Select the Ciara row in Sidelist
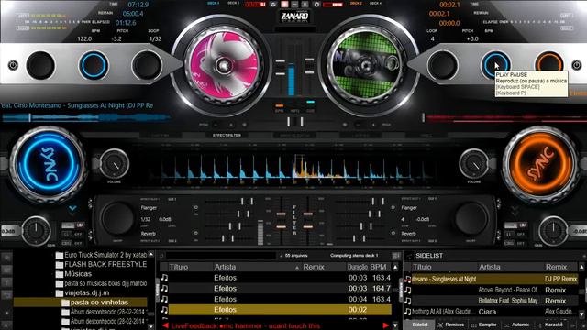587x330 pixels. (492, 312)
